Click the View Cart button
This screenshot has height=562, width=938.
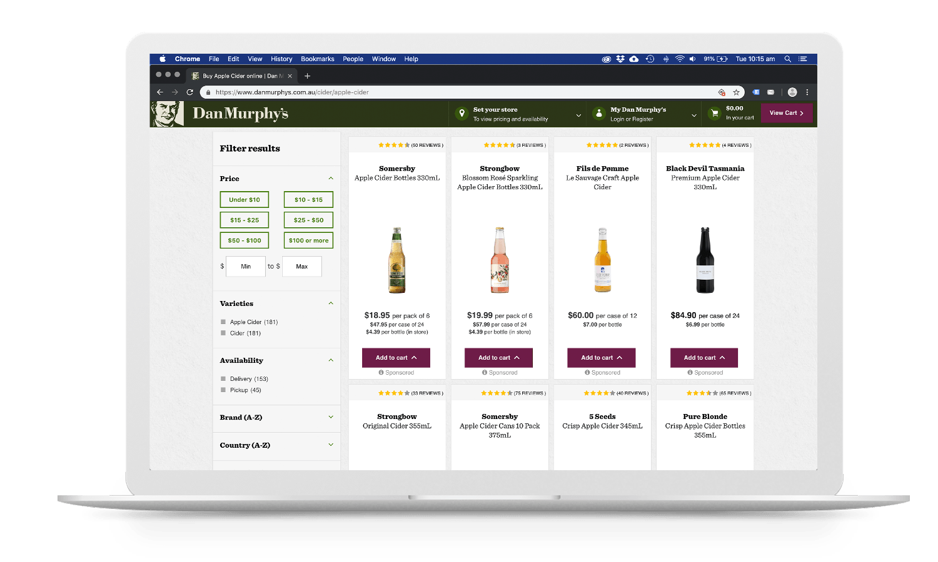point(787,113)
